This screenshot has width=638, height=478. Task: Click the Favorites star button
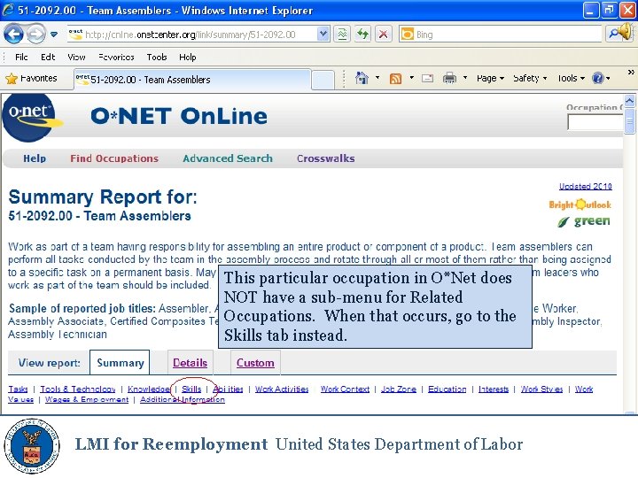coord(31,78)
